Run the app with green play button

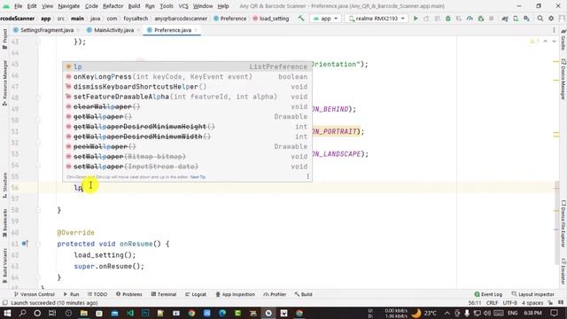click(416, 18)
